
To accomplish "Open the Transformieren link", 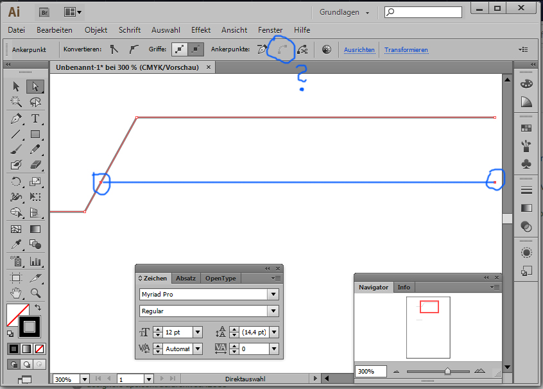I will tap(406, 50).
